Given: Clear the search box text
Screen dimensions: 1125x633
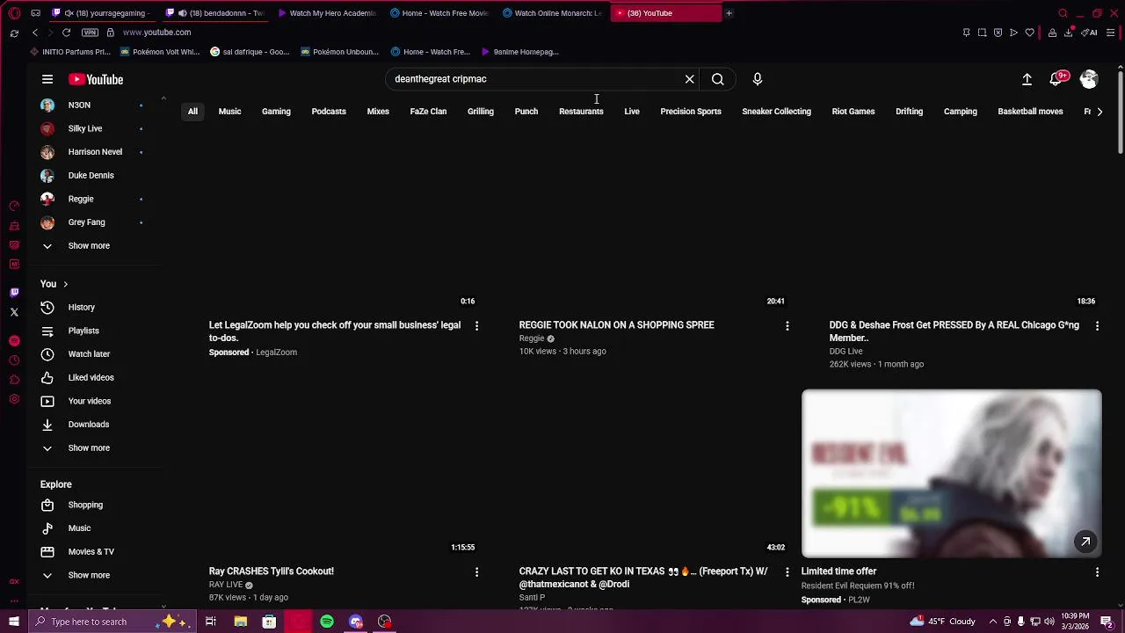Looking at the screenshot, I should [690, 79].
